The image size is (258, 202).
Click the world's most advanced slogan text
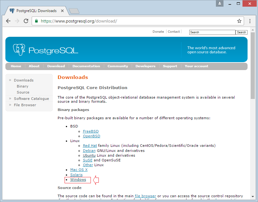pyautogui.click(x=211, y=50)
